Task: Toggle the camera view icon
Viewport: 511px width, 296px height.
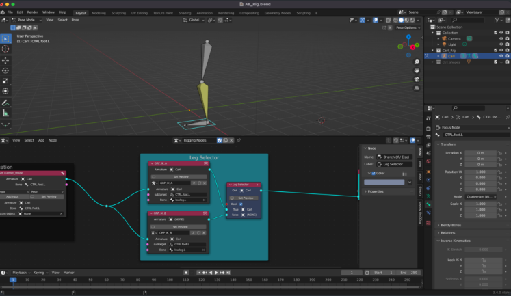Action: 417,79
